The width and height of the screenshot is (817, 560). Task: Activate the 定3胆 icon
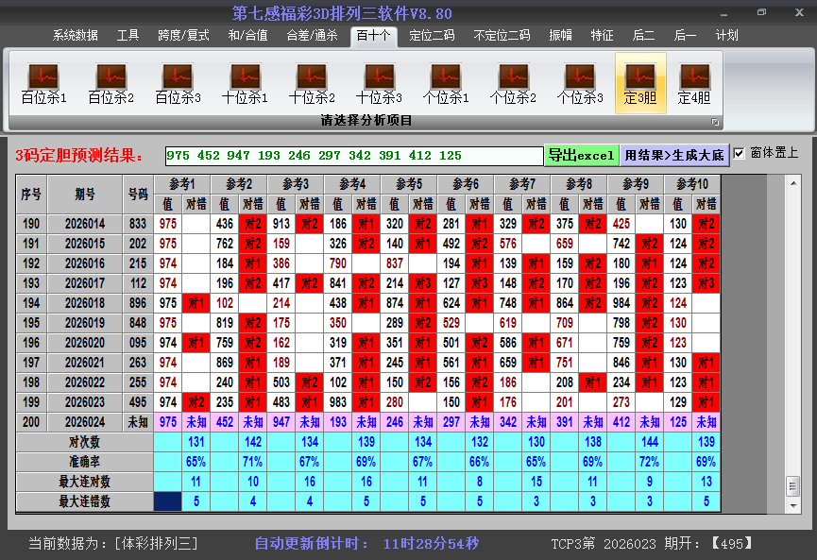(640, 83)
